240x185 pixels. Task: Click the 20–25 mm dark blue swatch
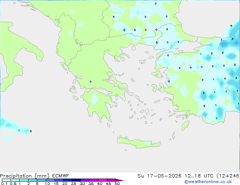point(68,180)
